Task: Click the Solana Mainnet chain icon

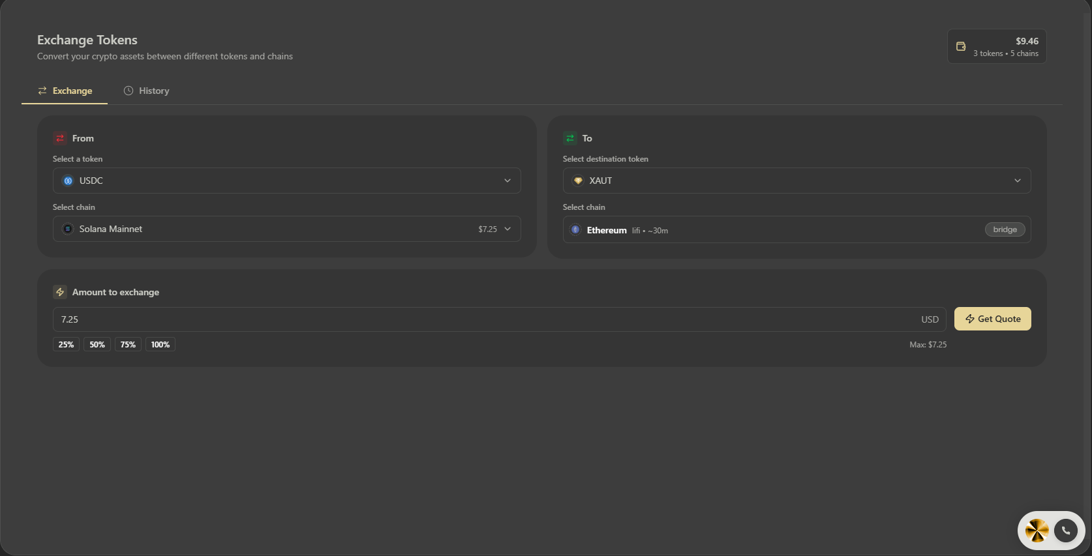Action: click(x=68, y=229)
